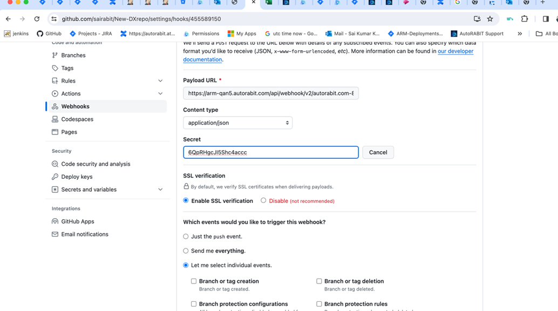Click the browser back arrow
This screenshot has width=558, height=311.
pos(8,19)
